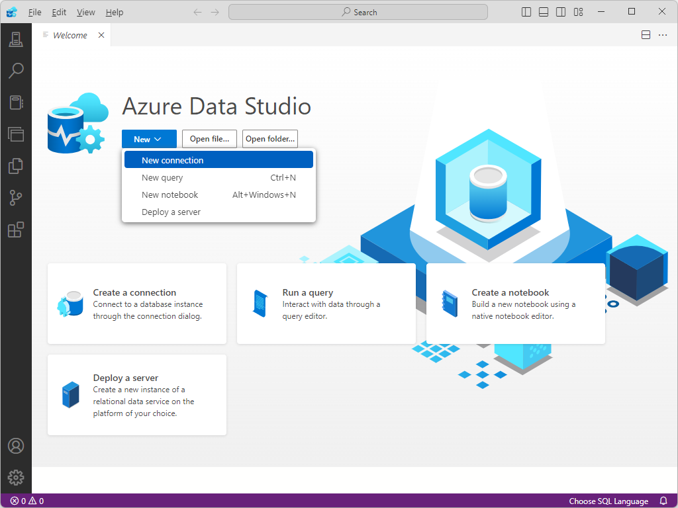Click the Search command center box
Image resolution: width=678 pixels, height=508 pixels.
(358, 12)
